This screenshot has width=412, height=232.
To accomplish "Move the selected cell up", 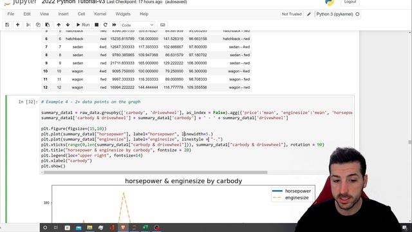I will (59, 24).
